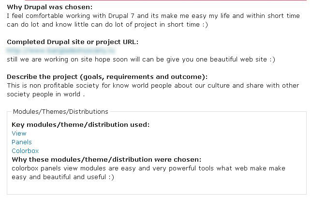Open the Panels module link
Viewport: 312px width, 198px height.
coord(22,142)
